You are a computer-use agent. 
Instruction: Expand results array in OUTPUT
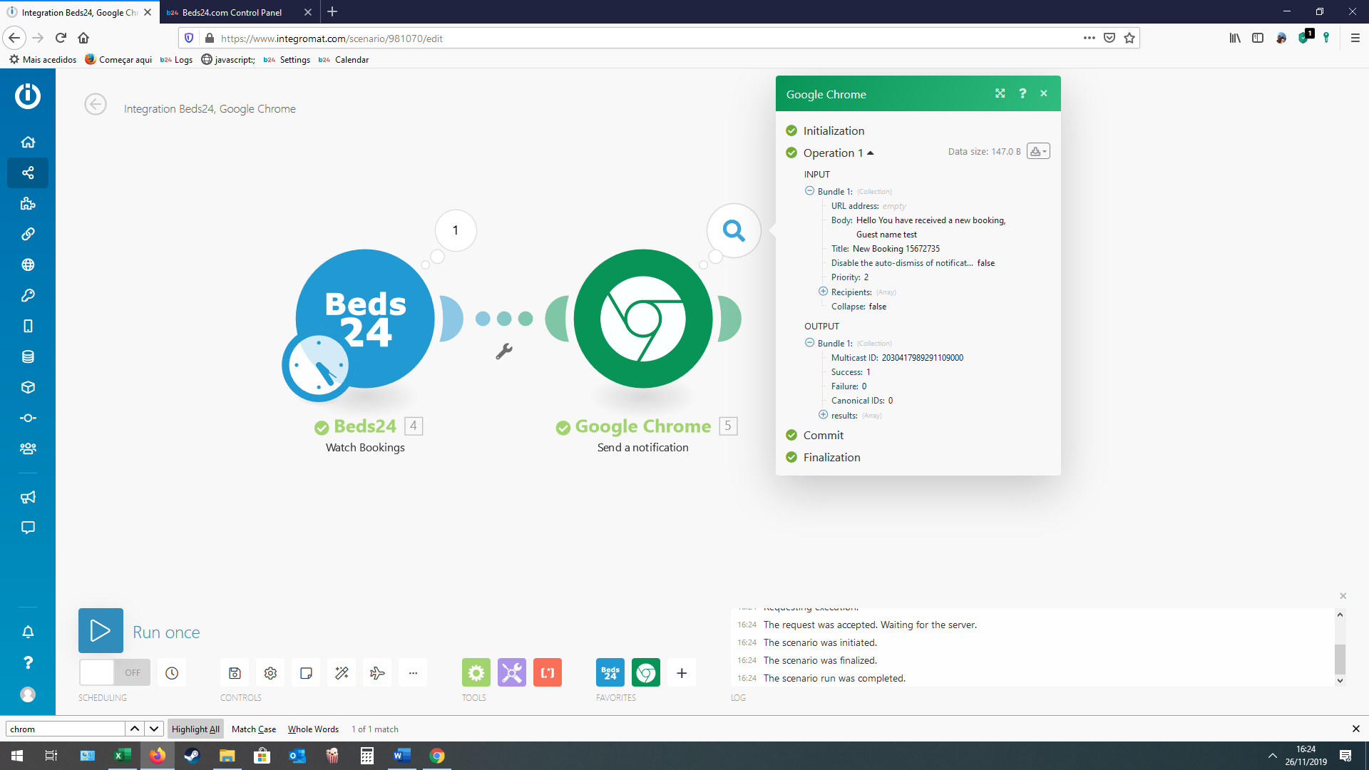coord(823,414)
